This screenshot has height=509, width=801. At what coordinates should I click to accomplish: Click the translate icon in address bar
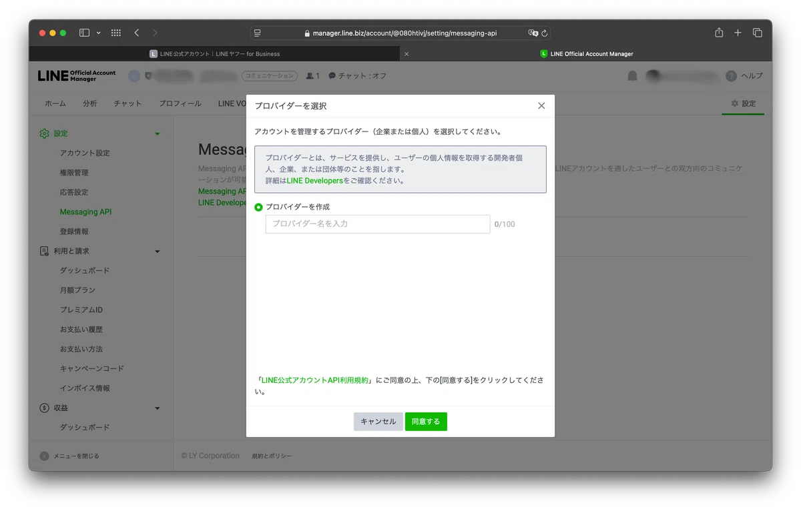[533, 33]
